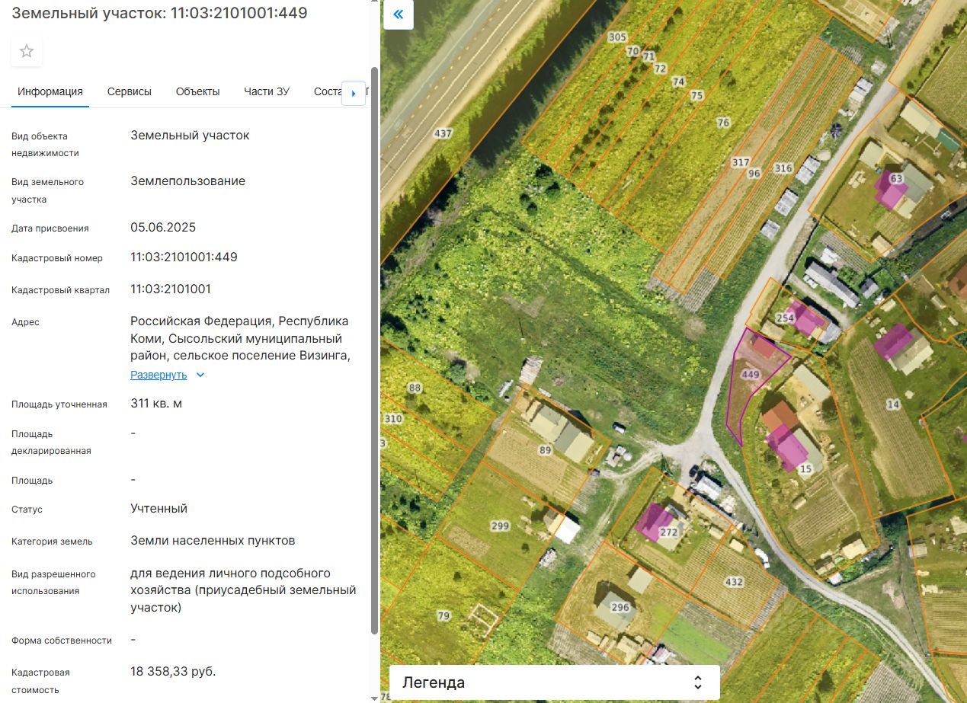Switch to the Объекты tab
Screen dimensions: 967x703
pyautogui.click(x=197, y=91)
